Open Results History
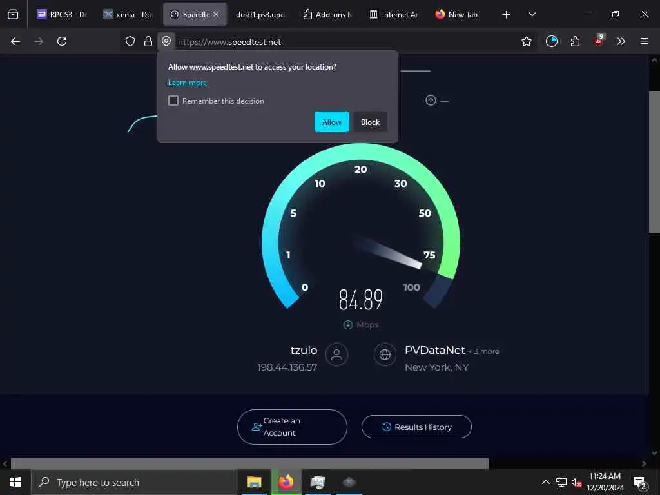Screen dimensions: 660x495 (x=416, y=427)
